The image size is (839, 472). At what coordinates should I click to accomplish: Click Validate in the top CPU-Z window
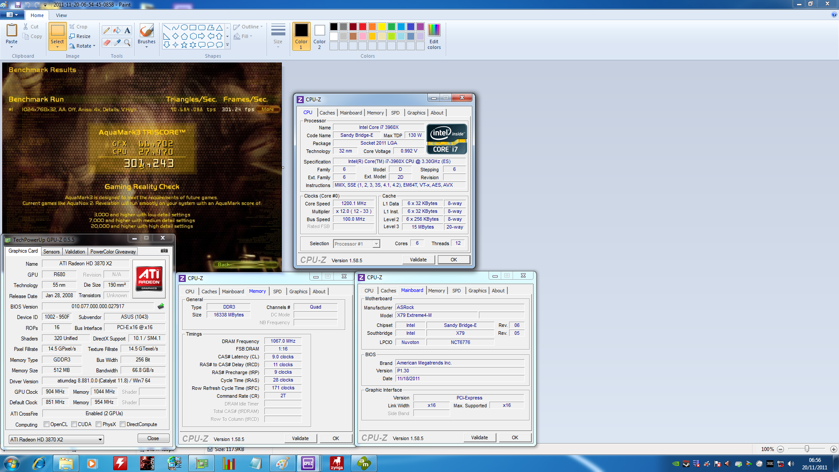click(418, 260)
